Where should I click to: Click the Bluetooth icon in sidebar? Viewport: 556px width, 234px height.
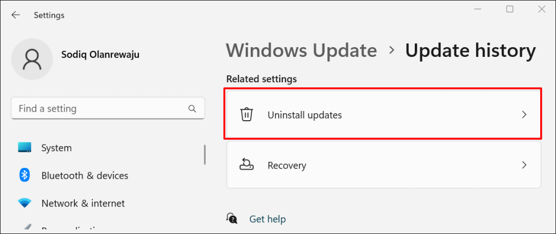[24, 175]
